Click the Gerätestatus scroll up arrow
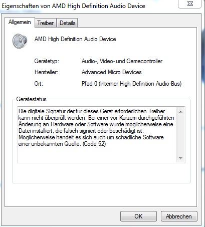 click(180, 112)
